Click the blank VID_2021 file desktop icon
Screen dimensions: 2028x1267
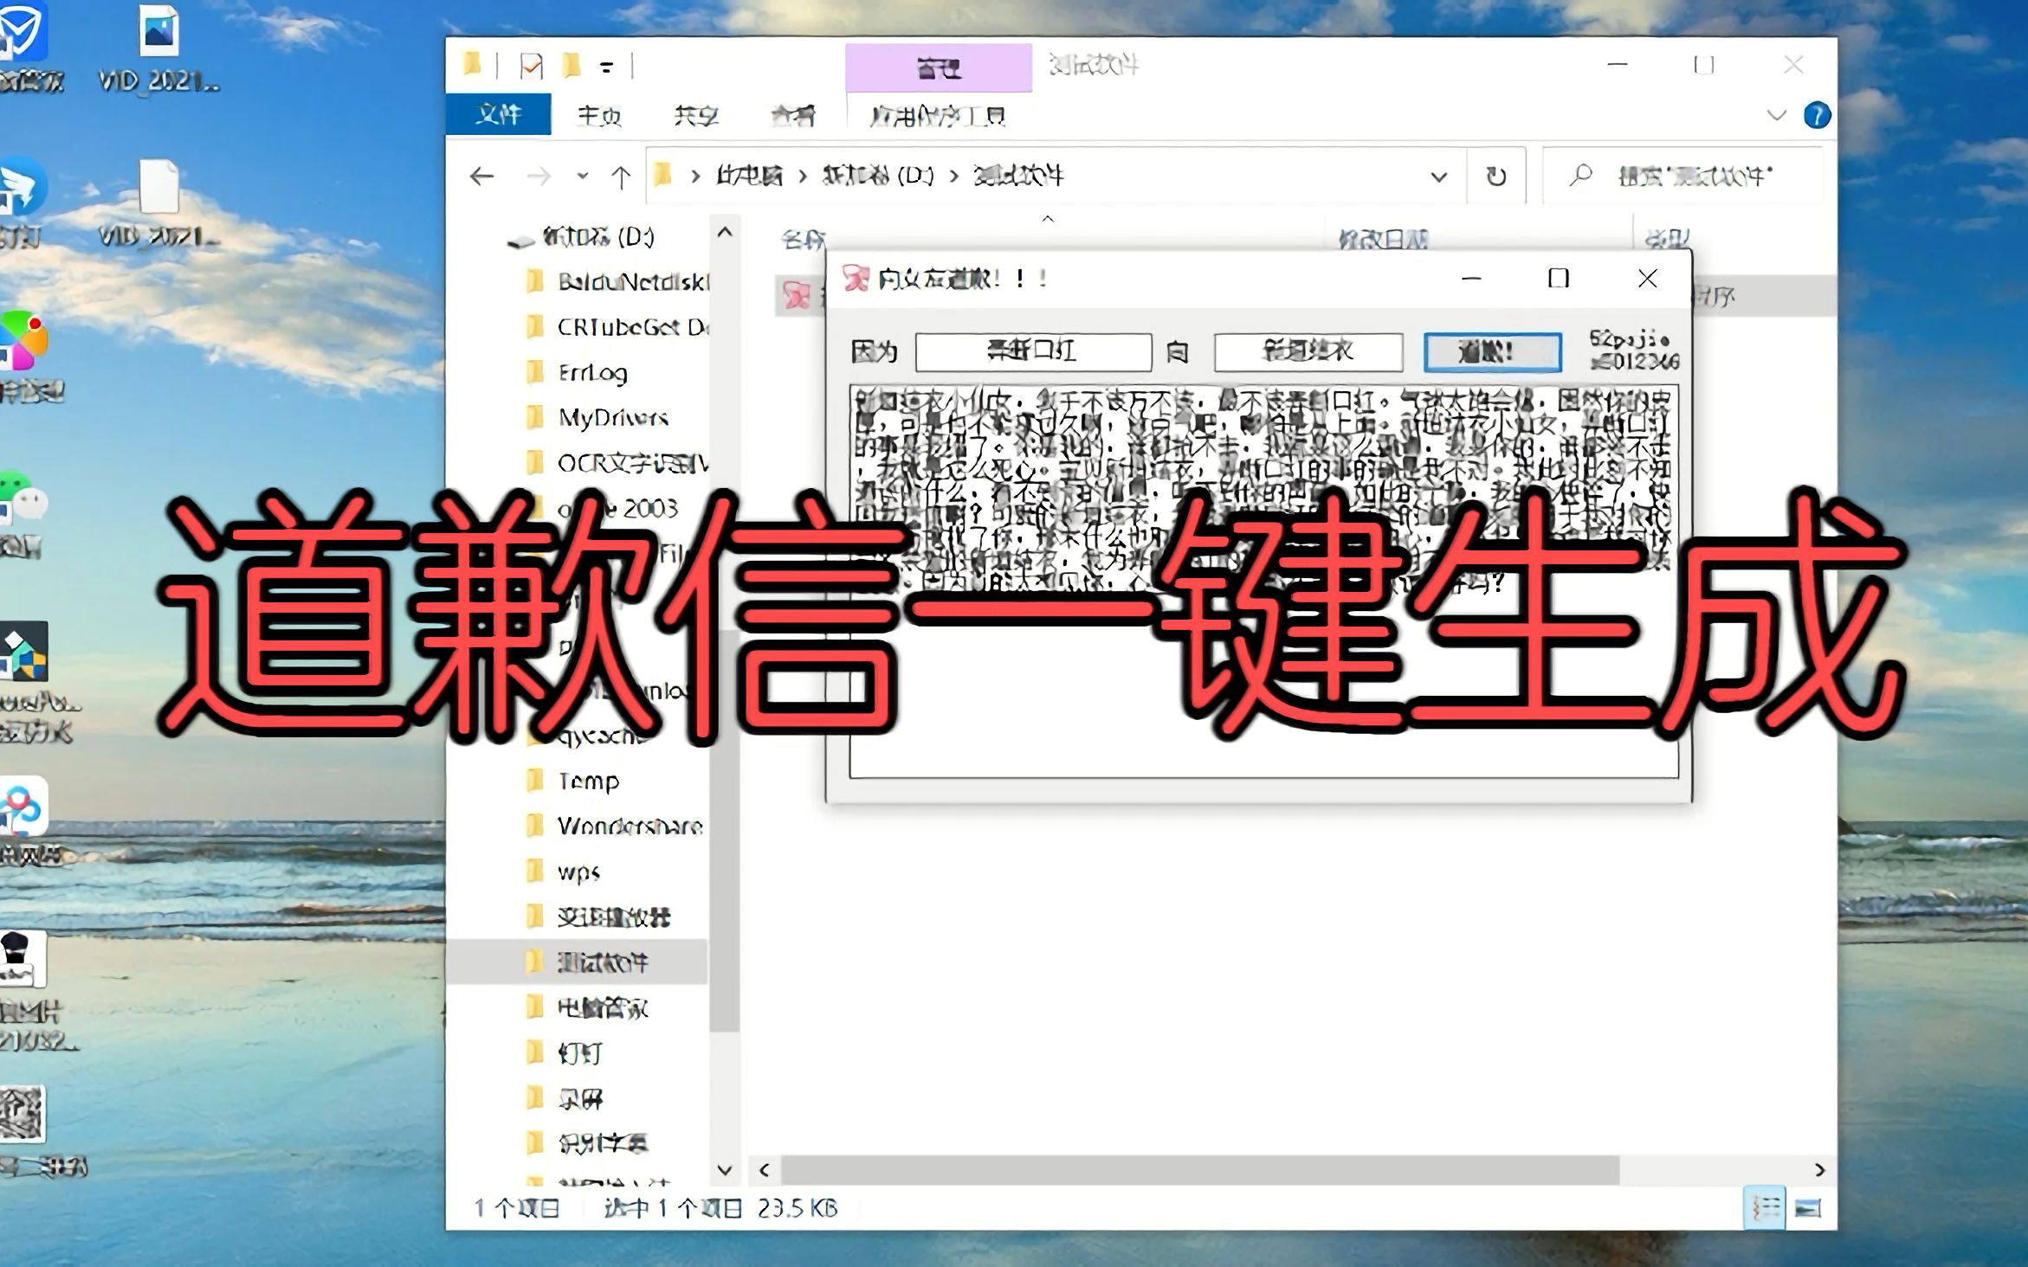tap(158, 204)
